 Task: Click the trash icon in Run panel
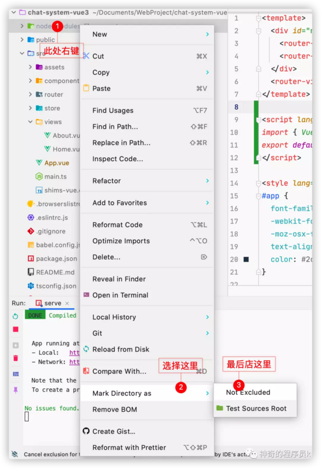(x=16, y=358)
